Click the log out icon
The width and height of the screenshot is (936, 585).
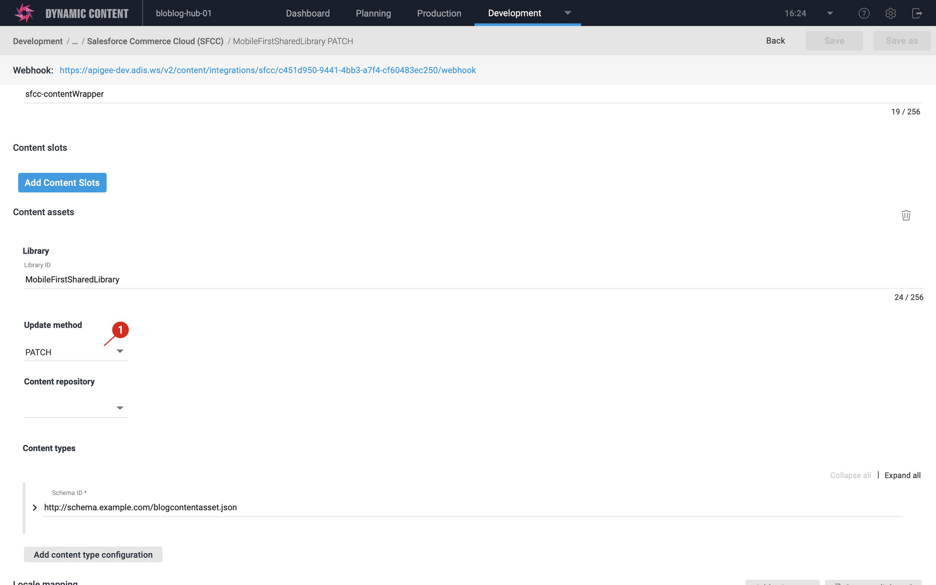pos(917,13)
